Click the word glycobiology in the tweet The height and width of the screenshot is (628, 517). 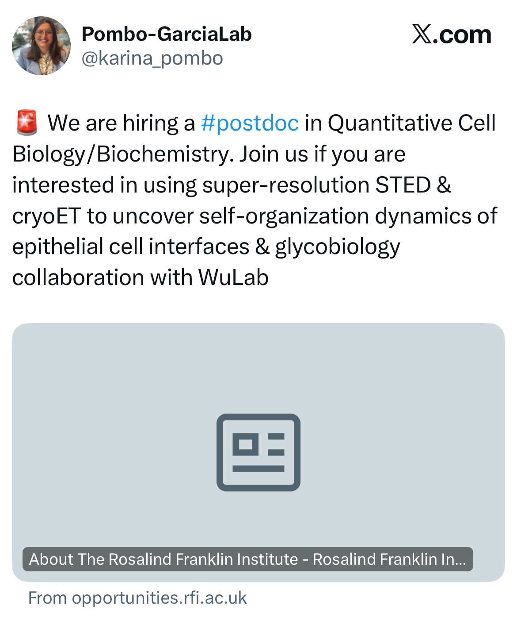pos(338,247)
